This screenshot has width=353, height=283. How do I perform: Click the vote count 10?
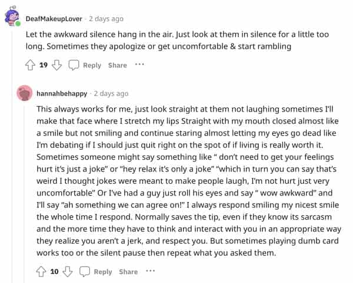pos(54,271)
